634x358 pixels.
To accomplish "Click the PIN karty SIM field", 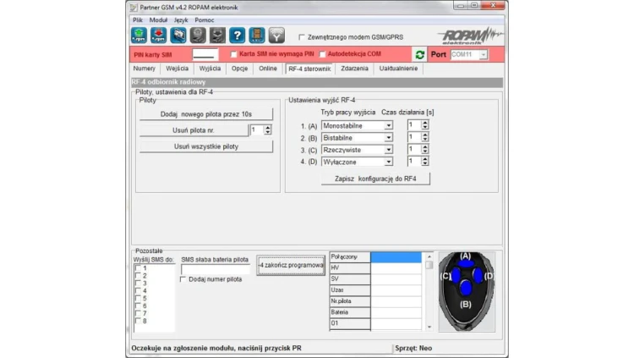I will coord(205,54).
